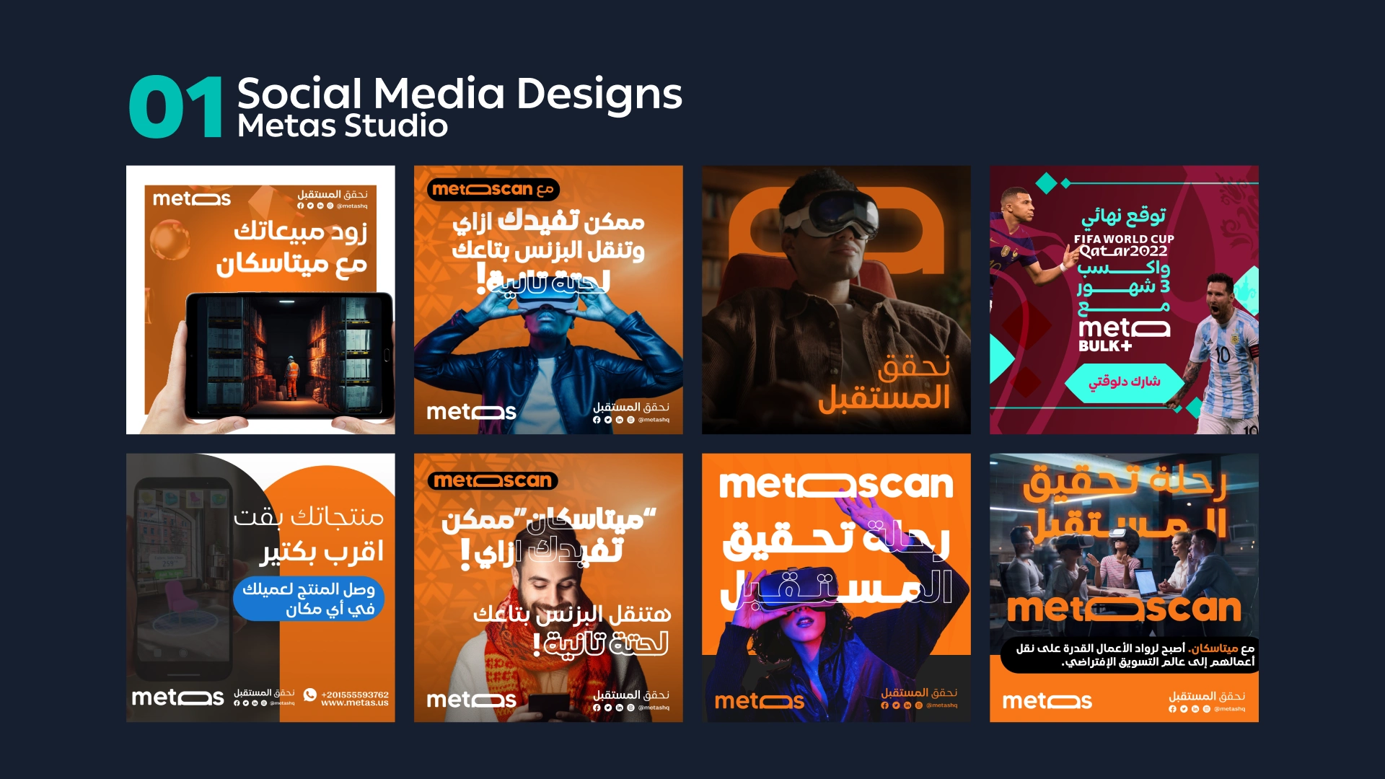Click the meta BULK+ logo in the World Cup design
The image size is (1385, 779).
(x=1124, y=335)
